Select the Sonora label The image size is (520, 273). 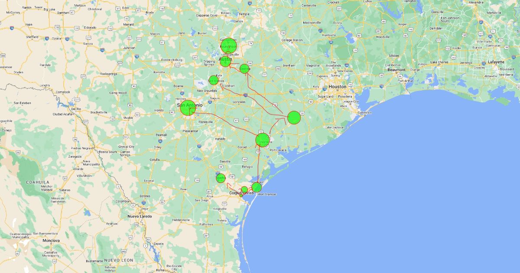[x=88, y=43]
